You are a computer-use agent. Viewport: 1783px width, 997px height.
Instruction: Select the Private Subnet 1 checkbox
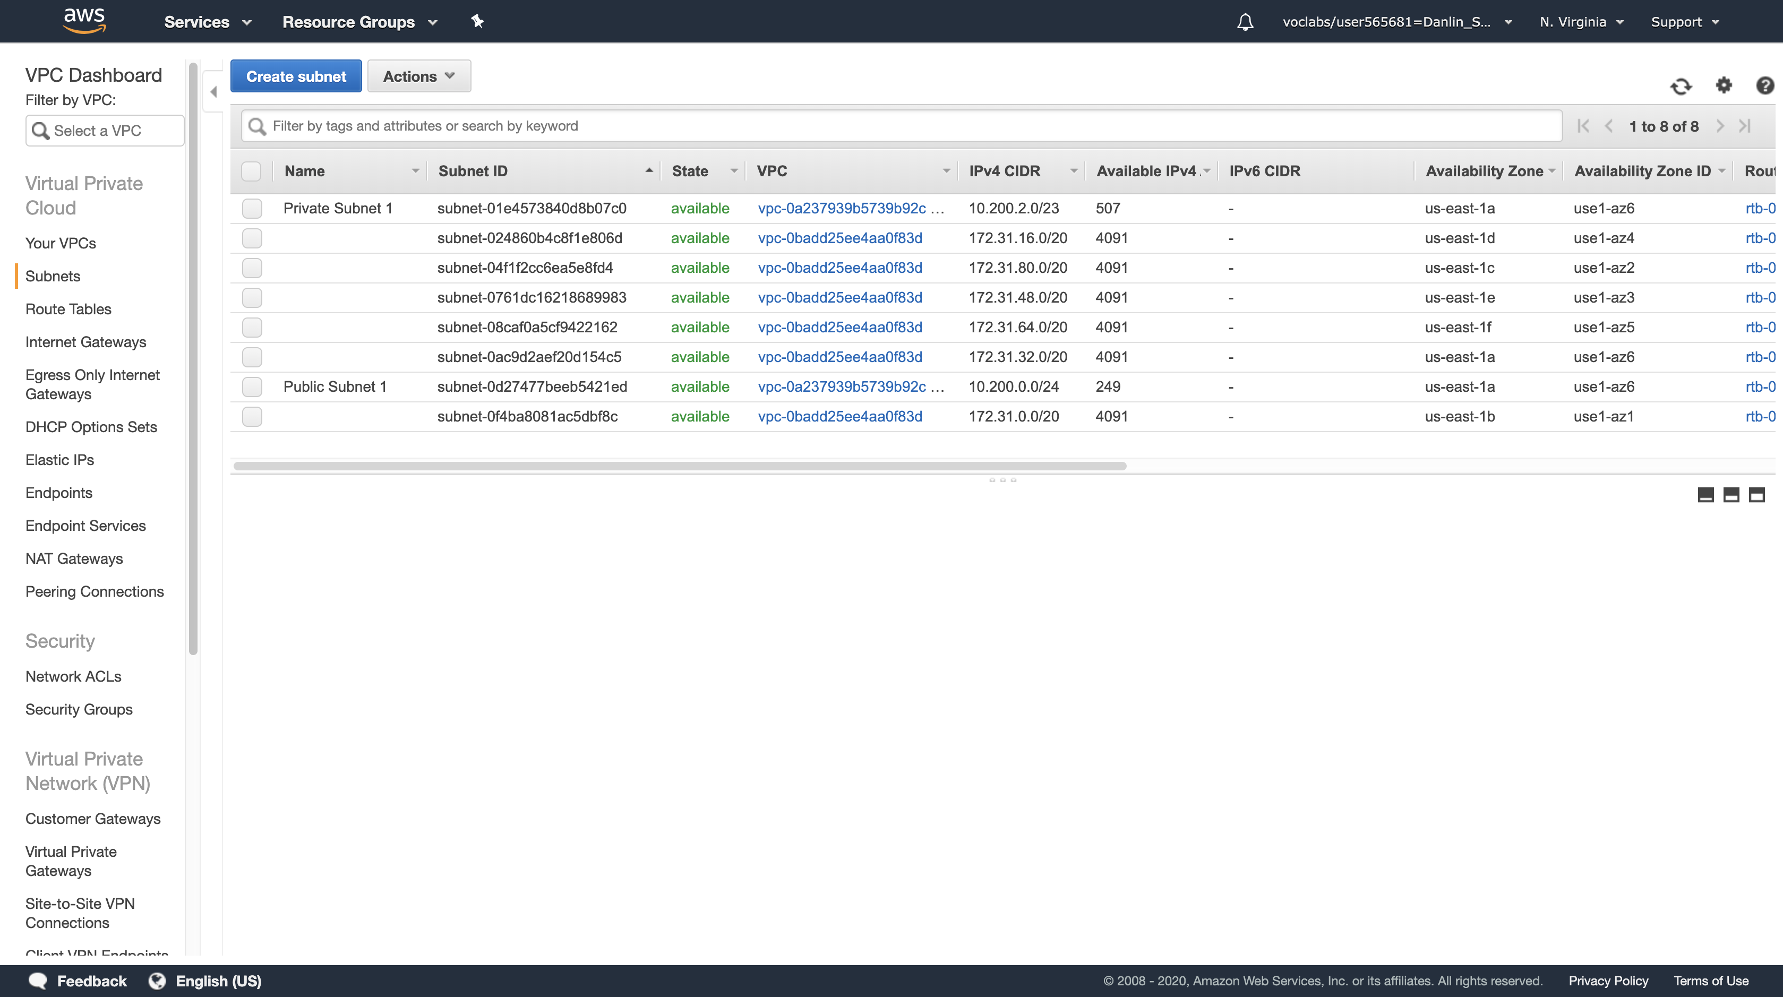(x=252, y=208)
